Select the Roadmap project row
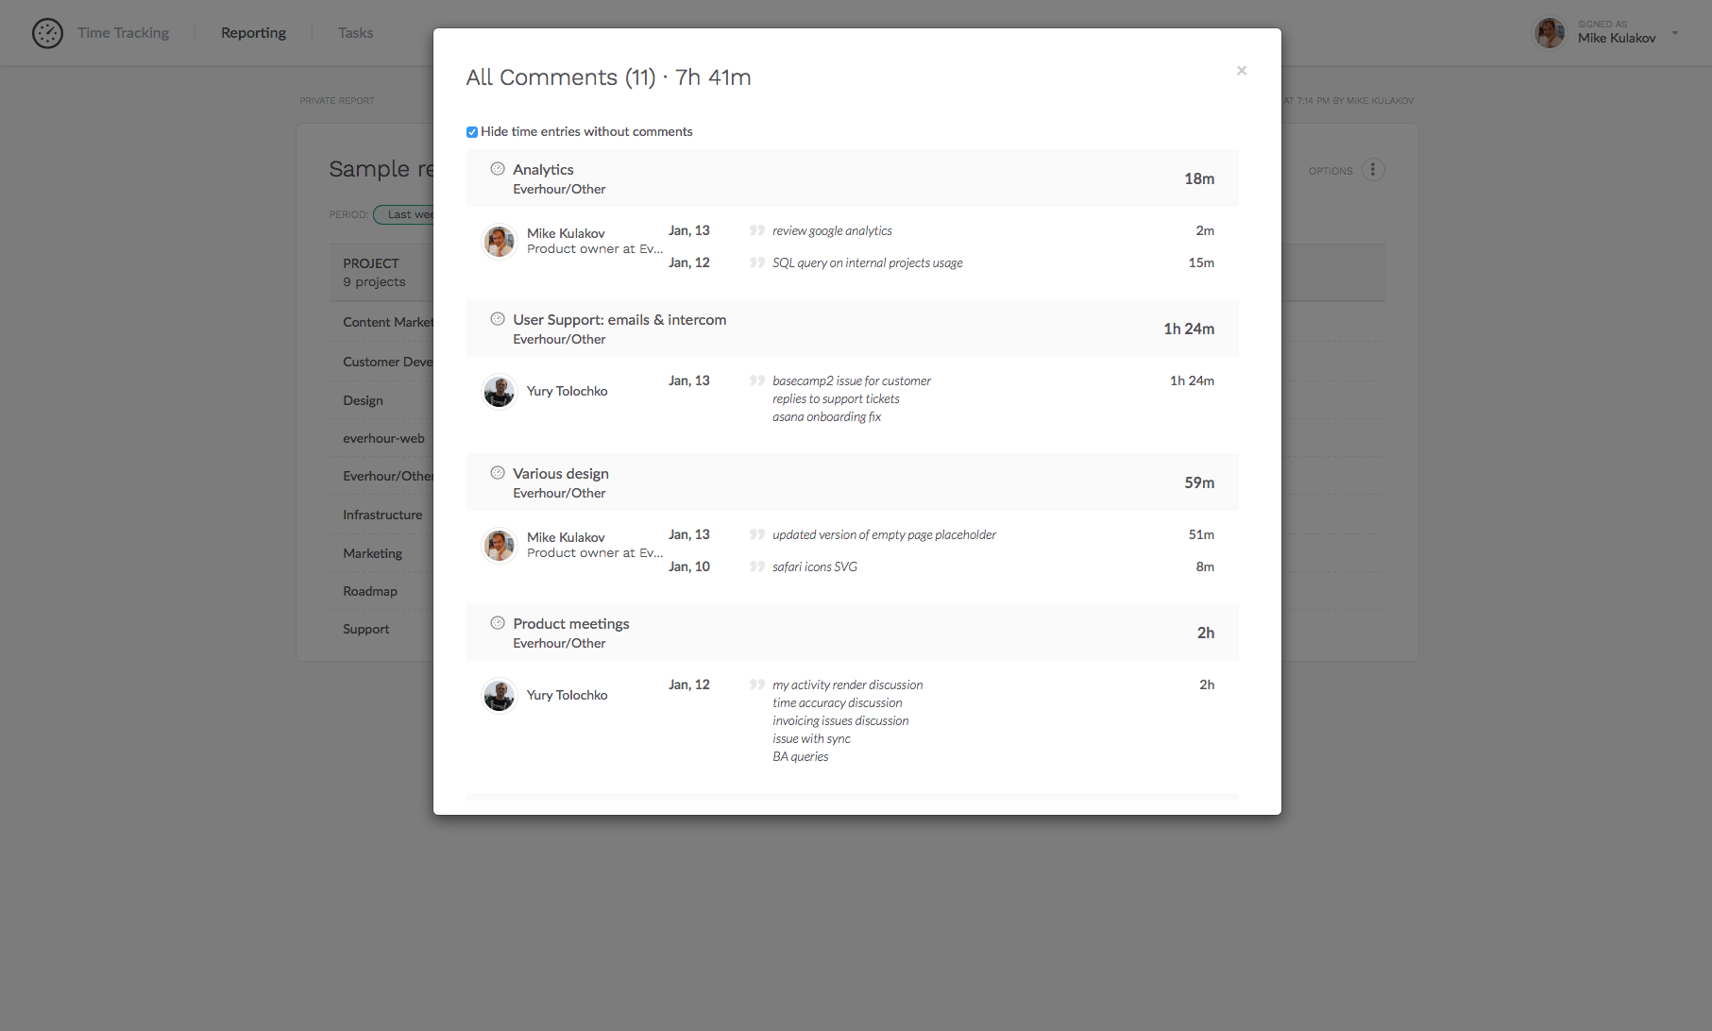The height and width of the screenshot is (1031, 1712). 370,591
